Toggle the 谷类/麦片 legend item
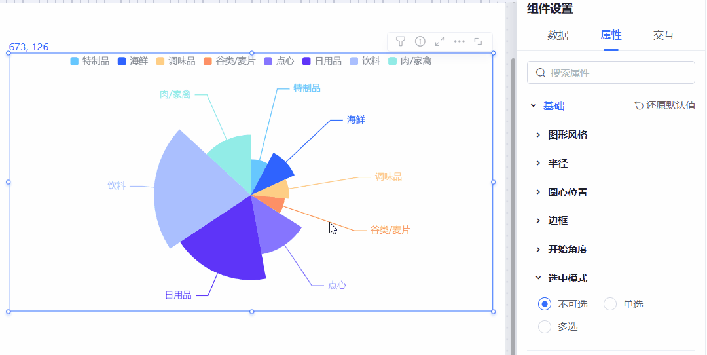The height and width of the screenshot is (355, 707). tap(230, 62)
